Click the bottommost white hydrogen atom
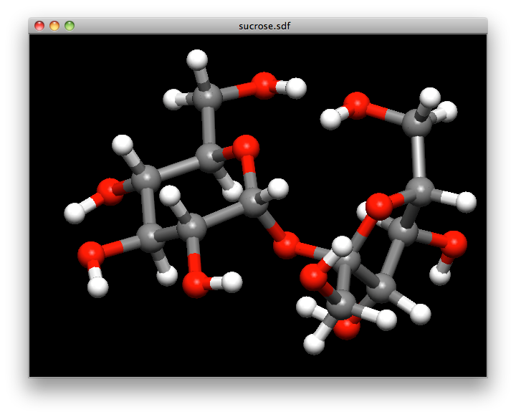 (x=314, y=345)
